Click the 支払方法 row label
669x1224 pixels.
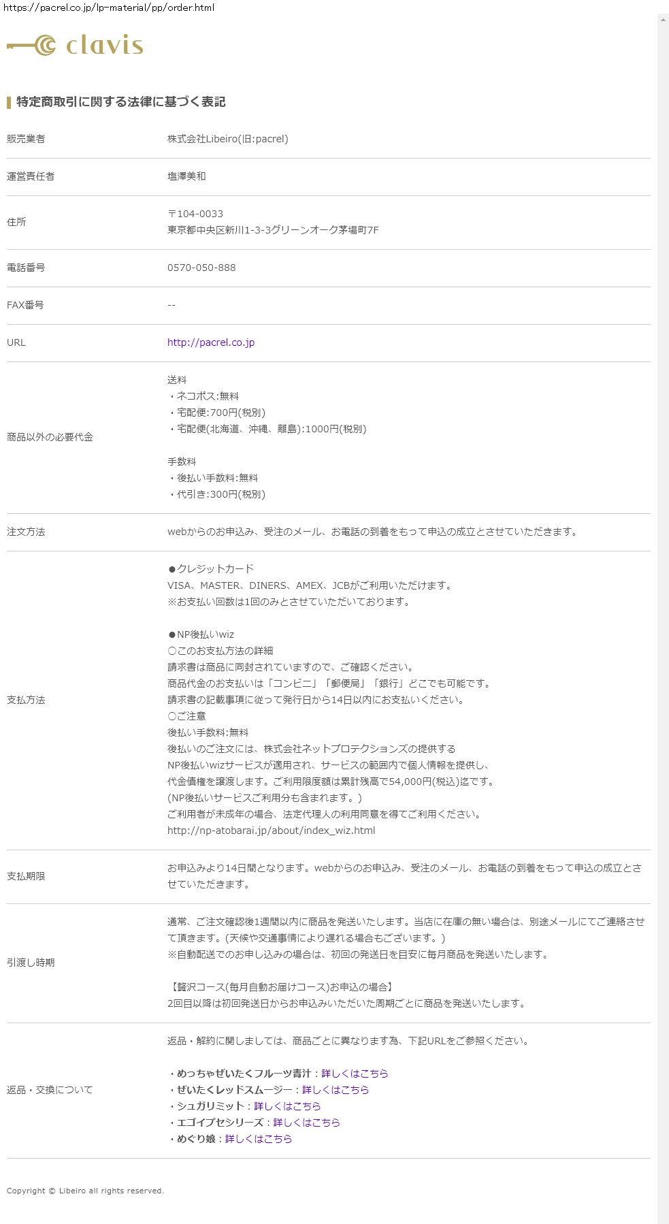coord(26,700)
